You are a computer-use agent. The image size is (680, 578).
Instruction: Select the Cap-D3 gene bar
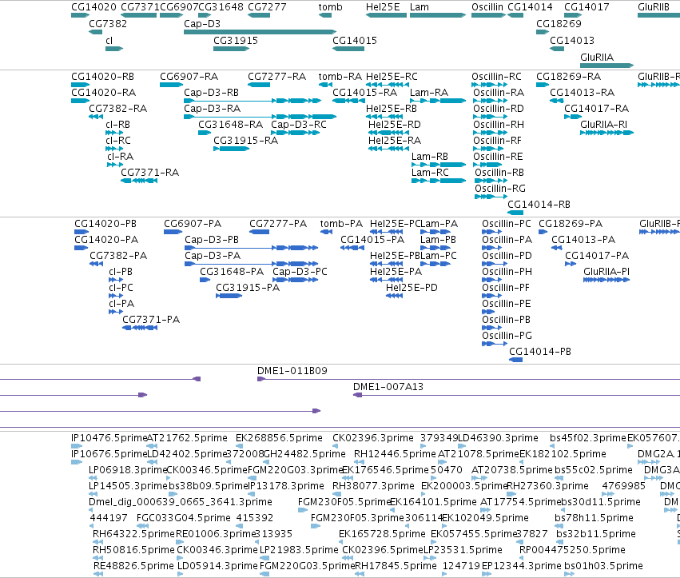pos(260,32)
